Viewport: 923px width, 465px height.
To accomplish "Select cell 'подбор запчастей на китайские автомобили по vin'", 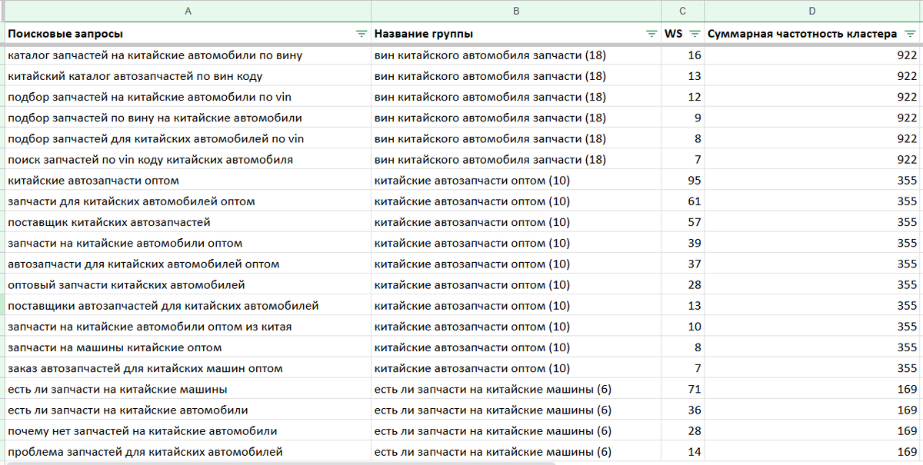I will click(x=187, y=97).
